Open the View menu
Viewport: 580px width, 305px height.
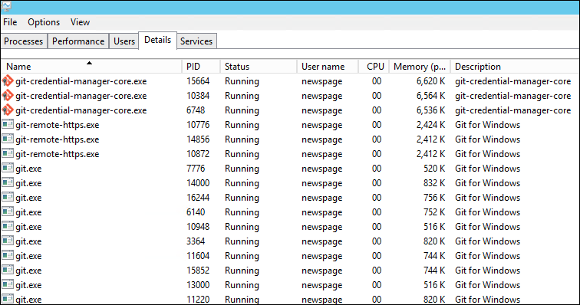point(80,22)
